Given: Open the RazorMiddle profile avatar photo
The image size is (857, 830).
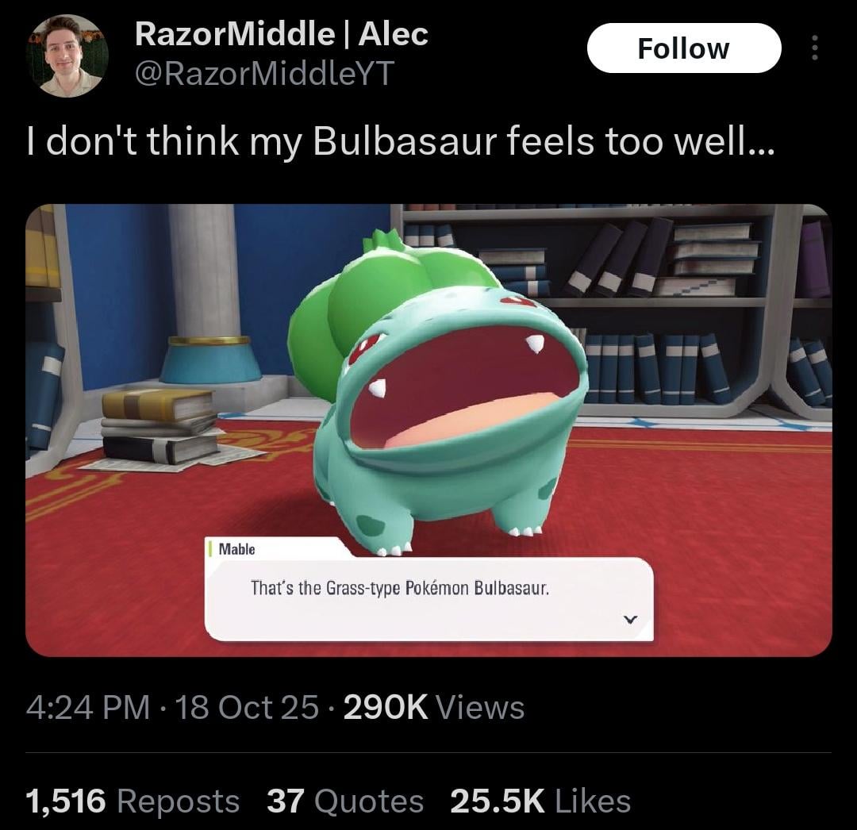Looking at the screenshot, I should [x=67, y=56].
